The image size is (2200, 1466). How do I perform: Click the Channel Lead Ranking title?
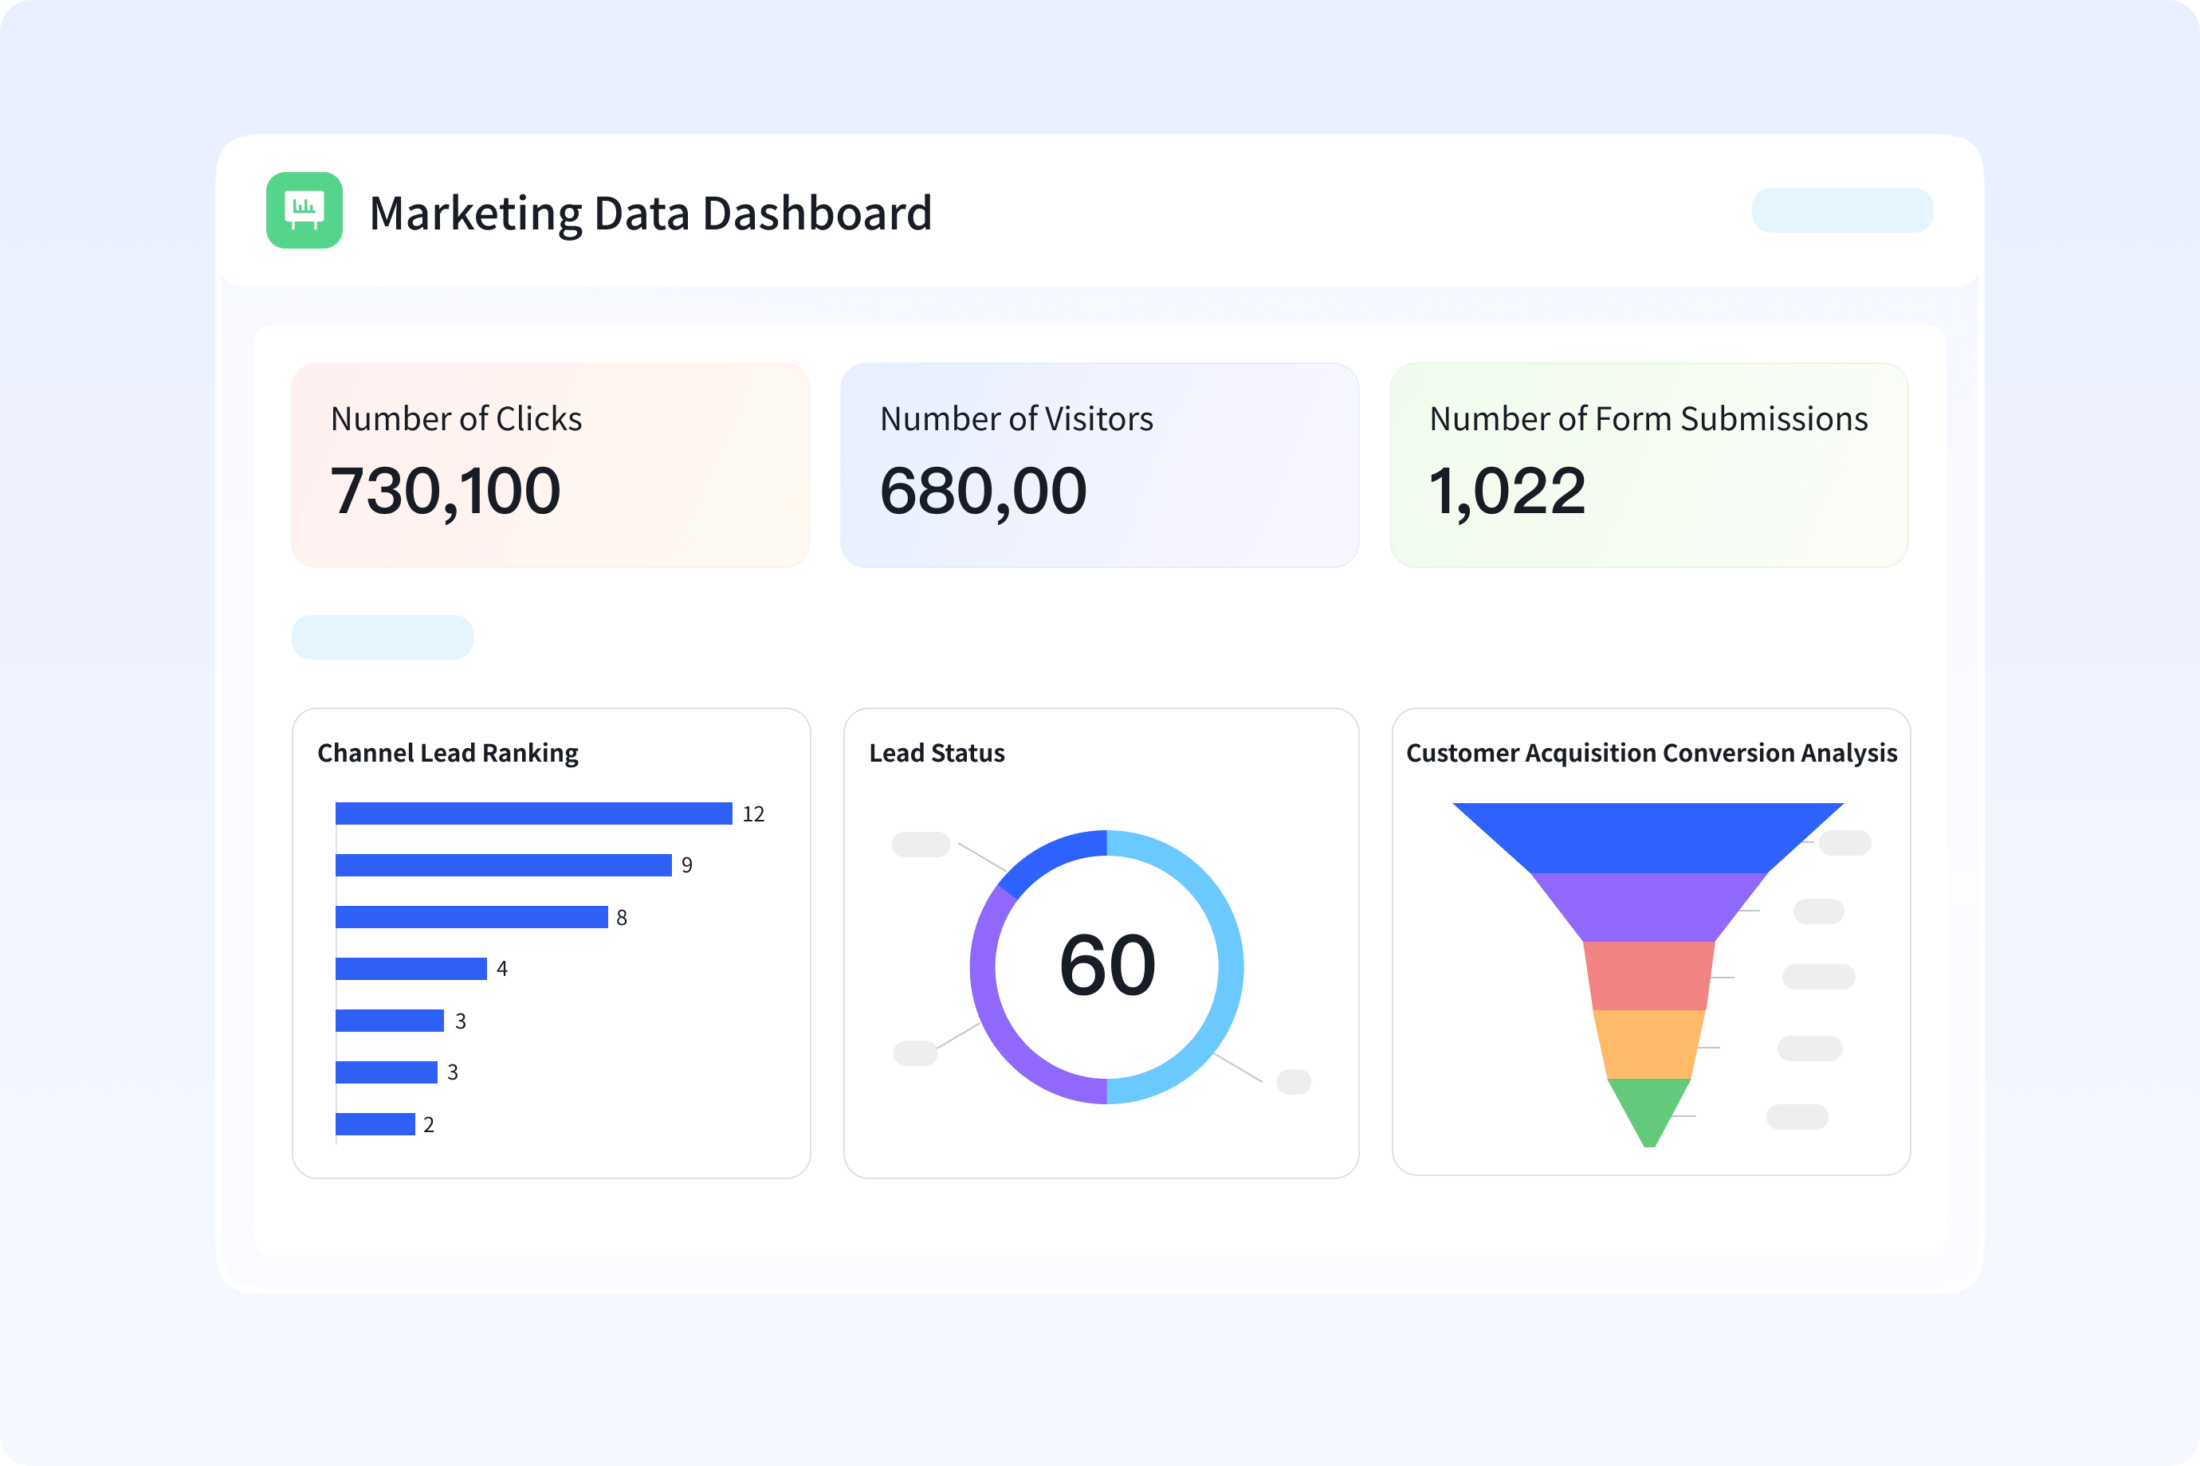click(447, 753)
